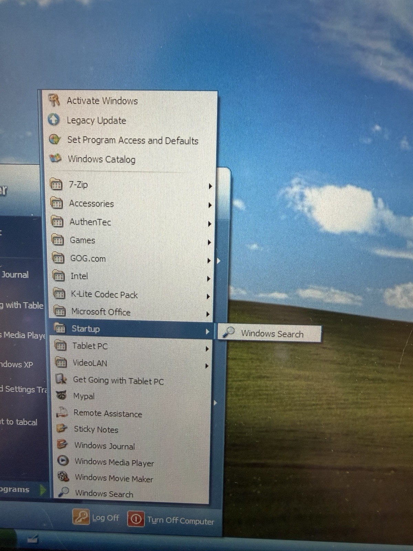
Task: Expand the AuthenTec submenu arrow
Action: tap(210, 224)
